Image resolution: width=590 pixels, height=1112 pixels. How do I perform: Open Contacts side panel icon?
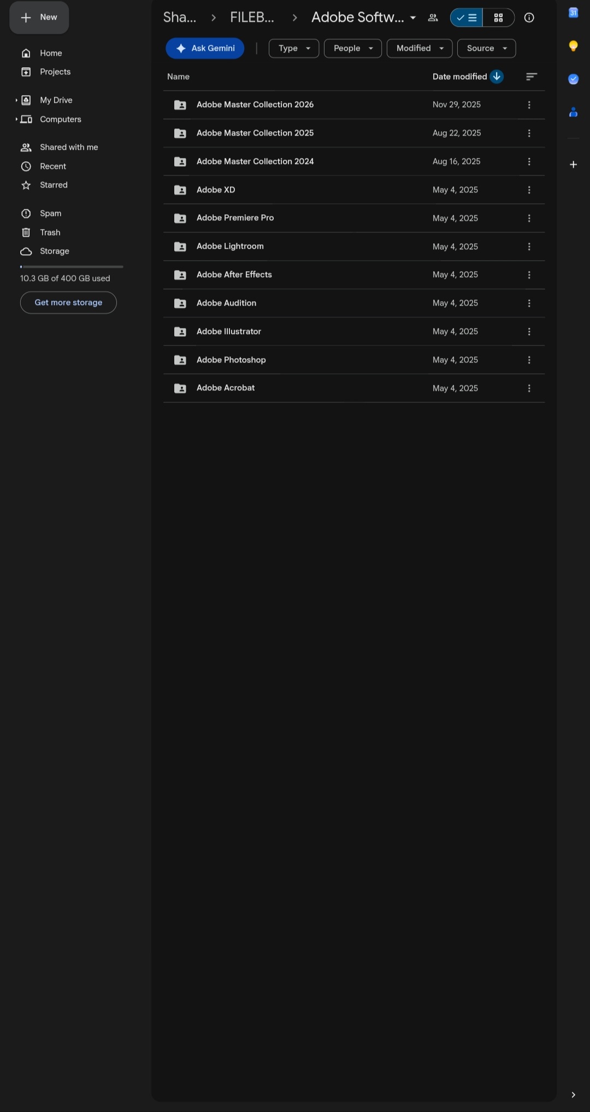pos(573,112)
